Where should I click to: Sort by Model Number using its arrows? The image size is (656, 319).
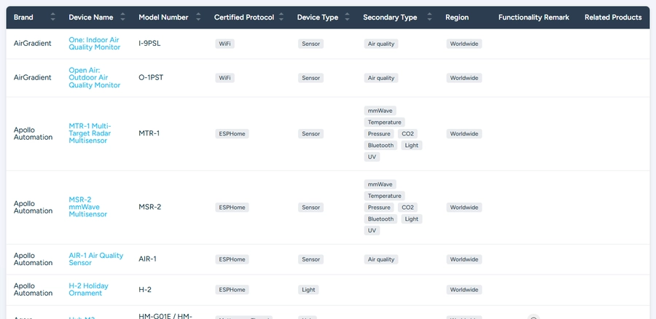point(198,17)
